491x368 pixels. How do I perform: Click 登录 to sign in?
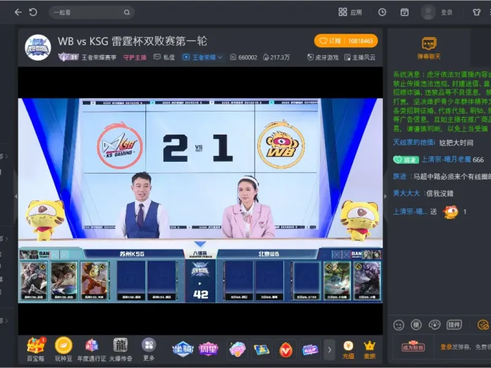click(x=447, y=12)
